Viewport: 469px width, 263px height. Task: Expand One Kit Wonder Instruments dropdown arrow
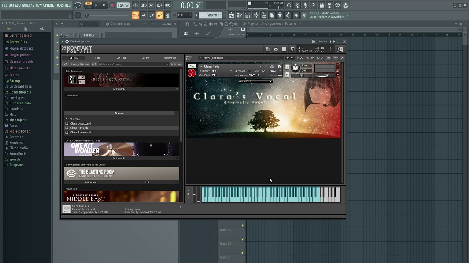click(177, 158)
